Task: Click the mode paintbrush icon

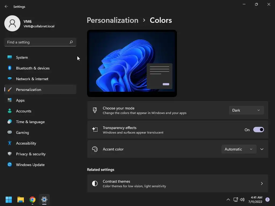Action: [95, 110]
